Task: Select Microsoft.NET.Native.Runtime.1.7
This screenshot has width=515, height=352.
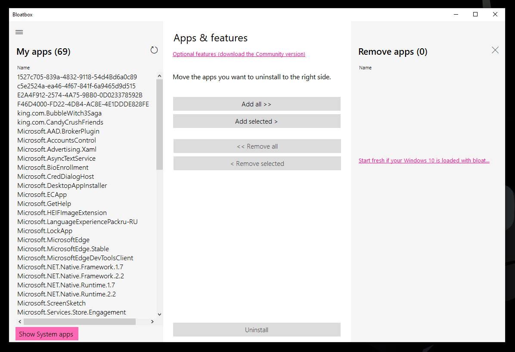Action: click(x=66, y=285)
